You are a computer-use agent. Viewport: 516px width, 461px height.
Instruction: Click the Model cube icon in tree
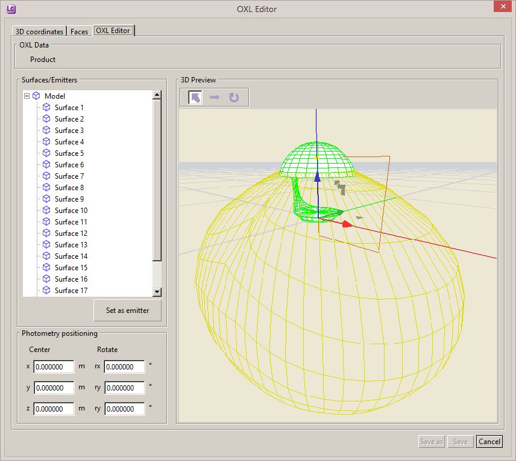(x=36, y=96)
